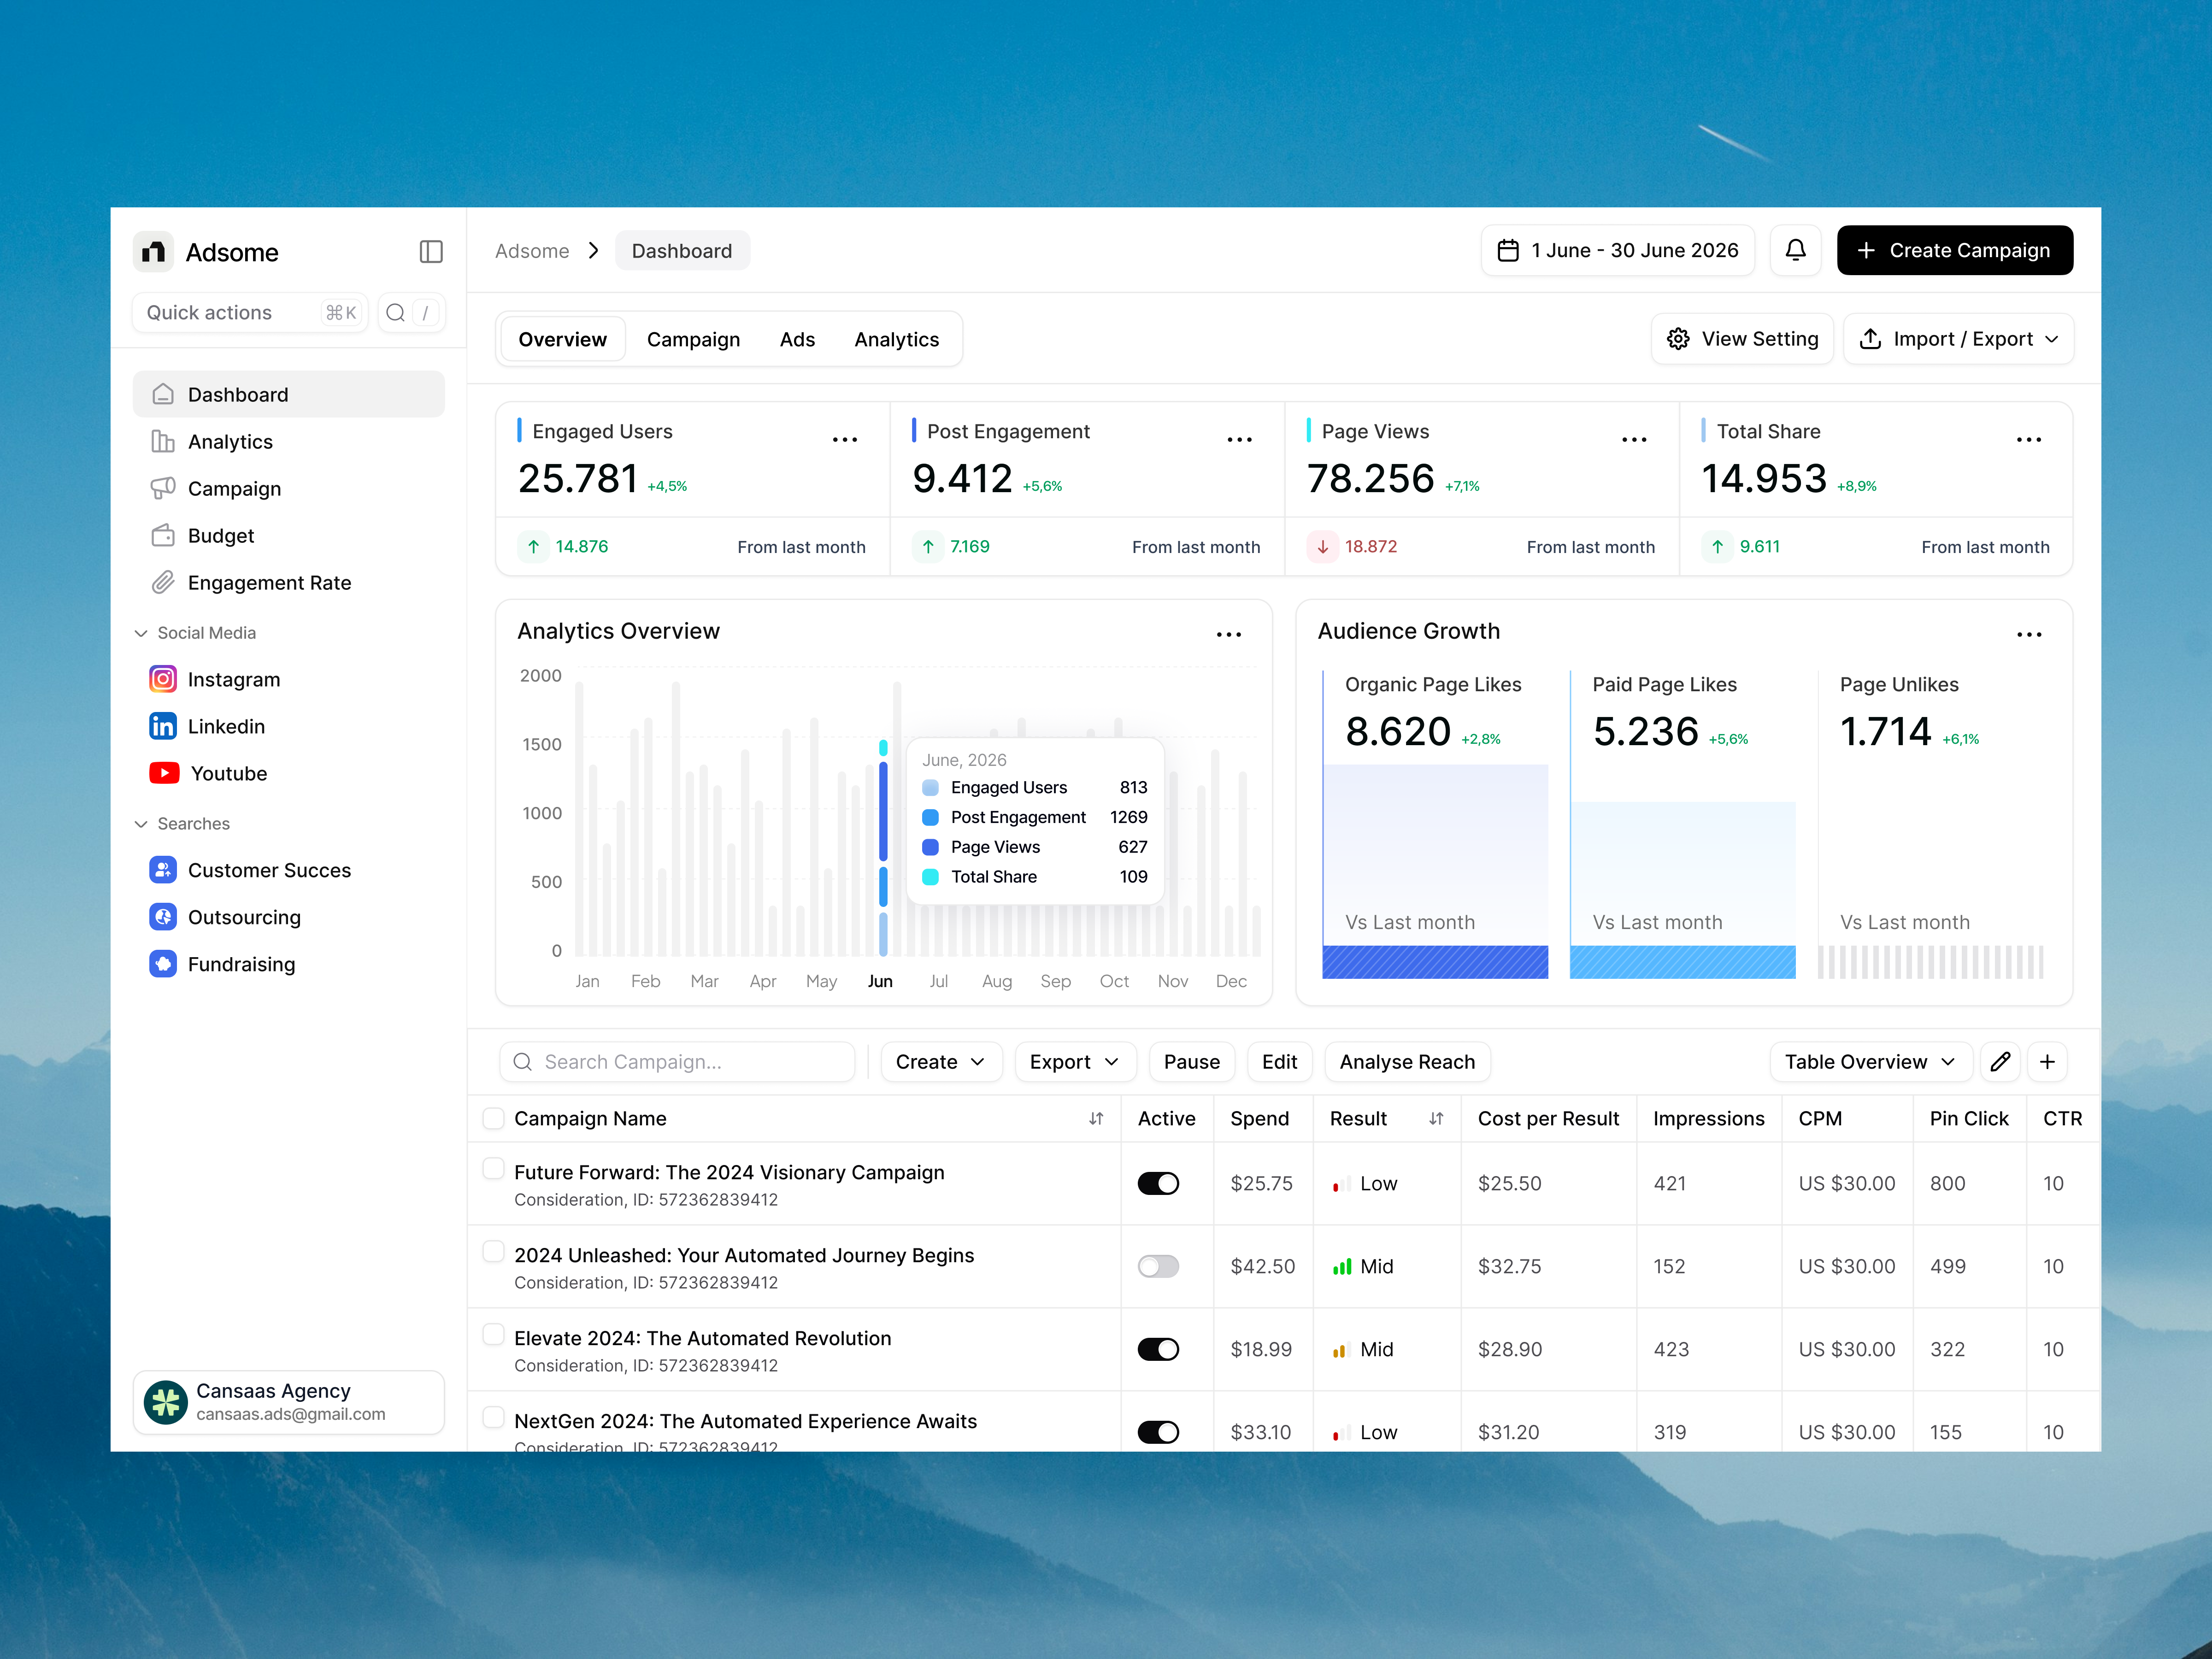Open the notifications bell
Screen dimensions: 2212x1659
tap(1796, 250)
